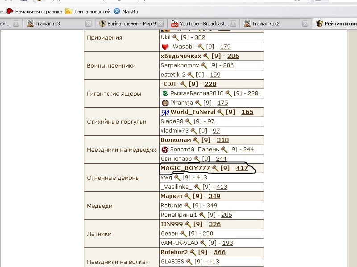The height and width of the screenshot is (267, 357).
Task: Click the hammer icon beside хВедьмочках
Action: pos(206,56)
